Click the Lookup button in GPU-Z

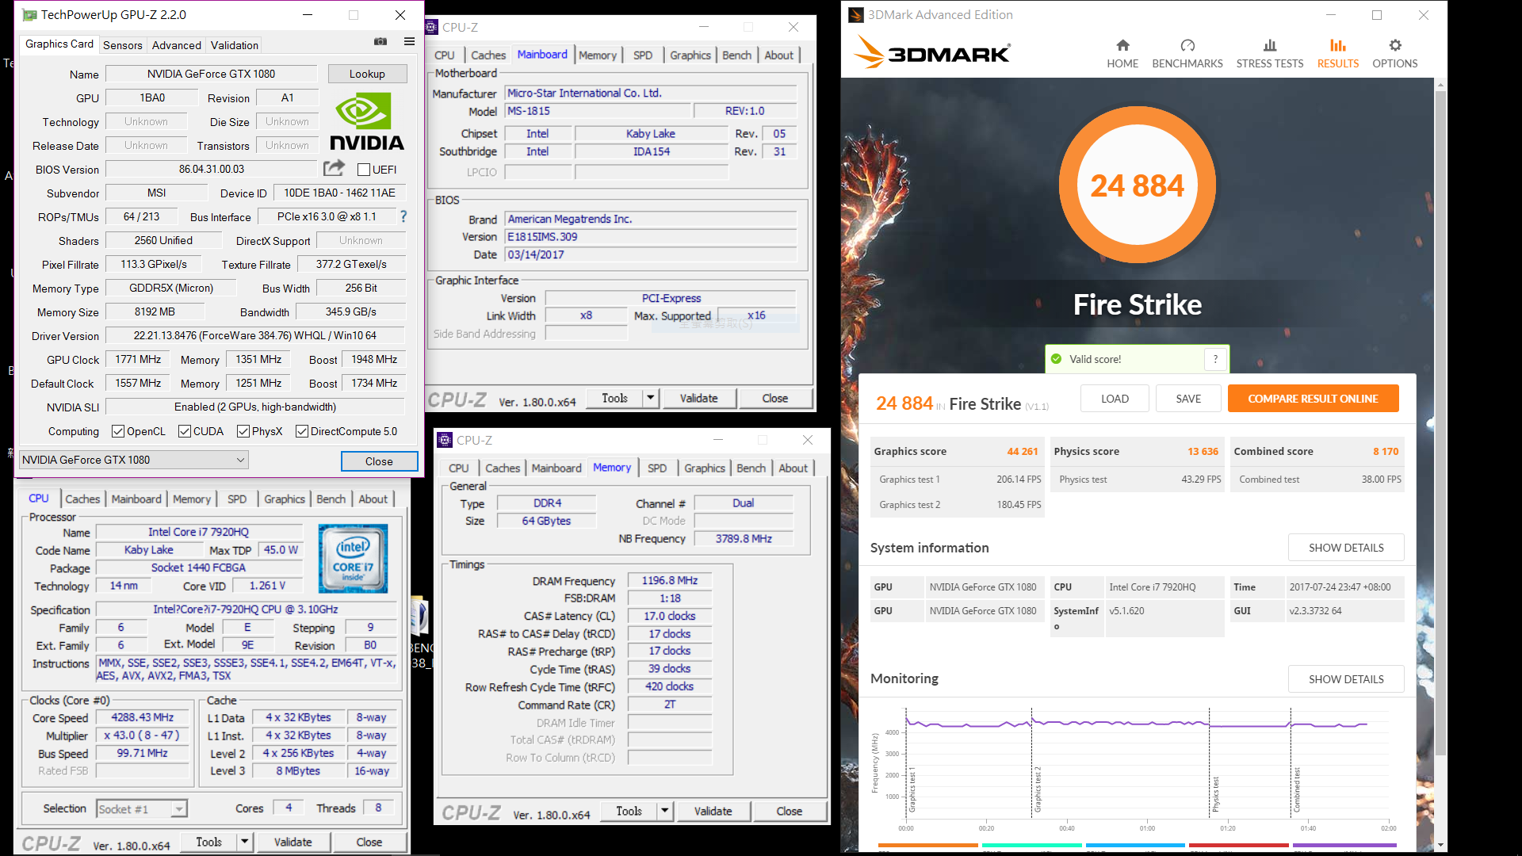367,74
